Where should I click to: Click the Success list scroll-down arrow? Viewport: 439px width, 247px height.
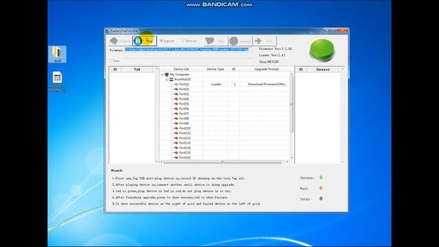coord(342,162)
